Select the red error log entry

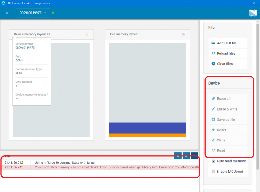point(104,167)
